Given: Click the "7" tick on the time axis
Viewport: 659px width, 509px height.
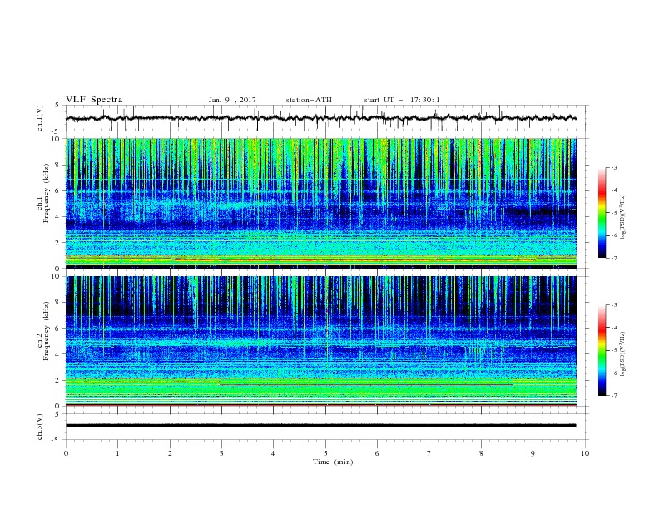Looking at the screenshot, I should point(429,453).
